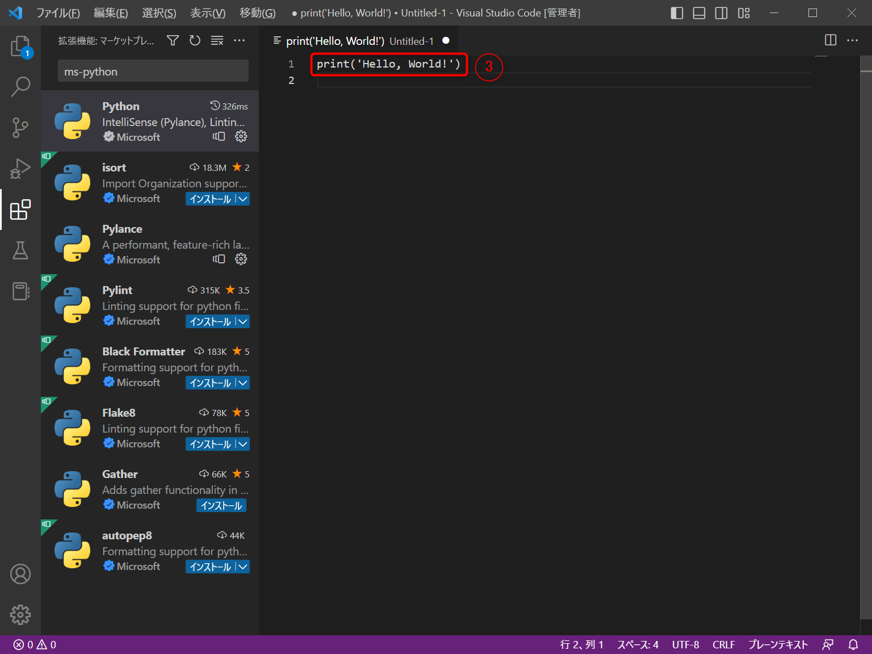Expand Black Formatter install options dropdown arrow
Screen dimensions: 872x654
pyautogui.click(x=243, y=383)
